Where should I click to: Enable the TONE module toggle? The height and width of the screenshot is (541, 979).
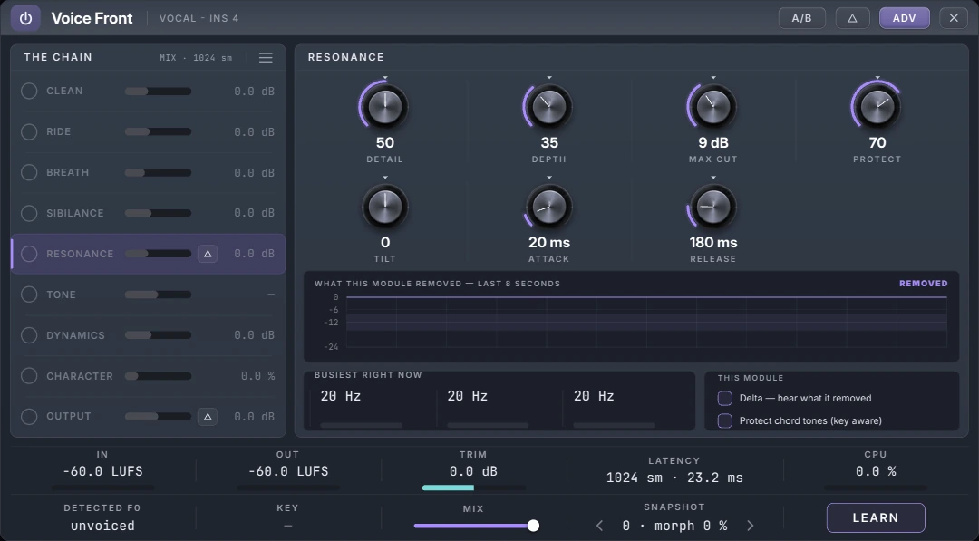(x=29, y=294)
